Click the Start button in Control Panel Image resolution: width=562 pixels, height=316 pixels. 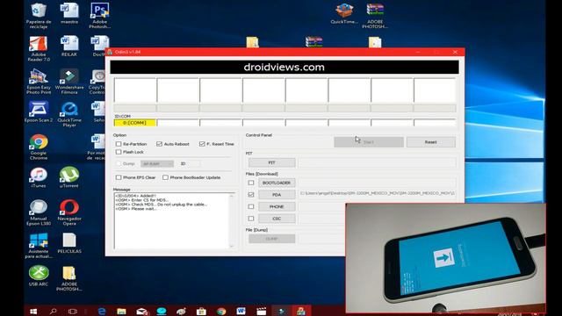point(369,142)
